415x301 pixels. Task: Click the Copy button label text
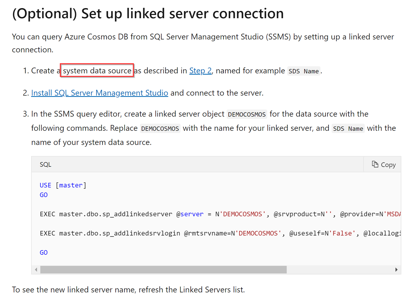point(388,164)
